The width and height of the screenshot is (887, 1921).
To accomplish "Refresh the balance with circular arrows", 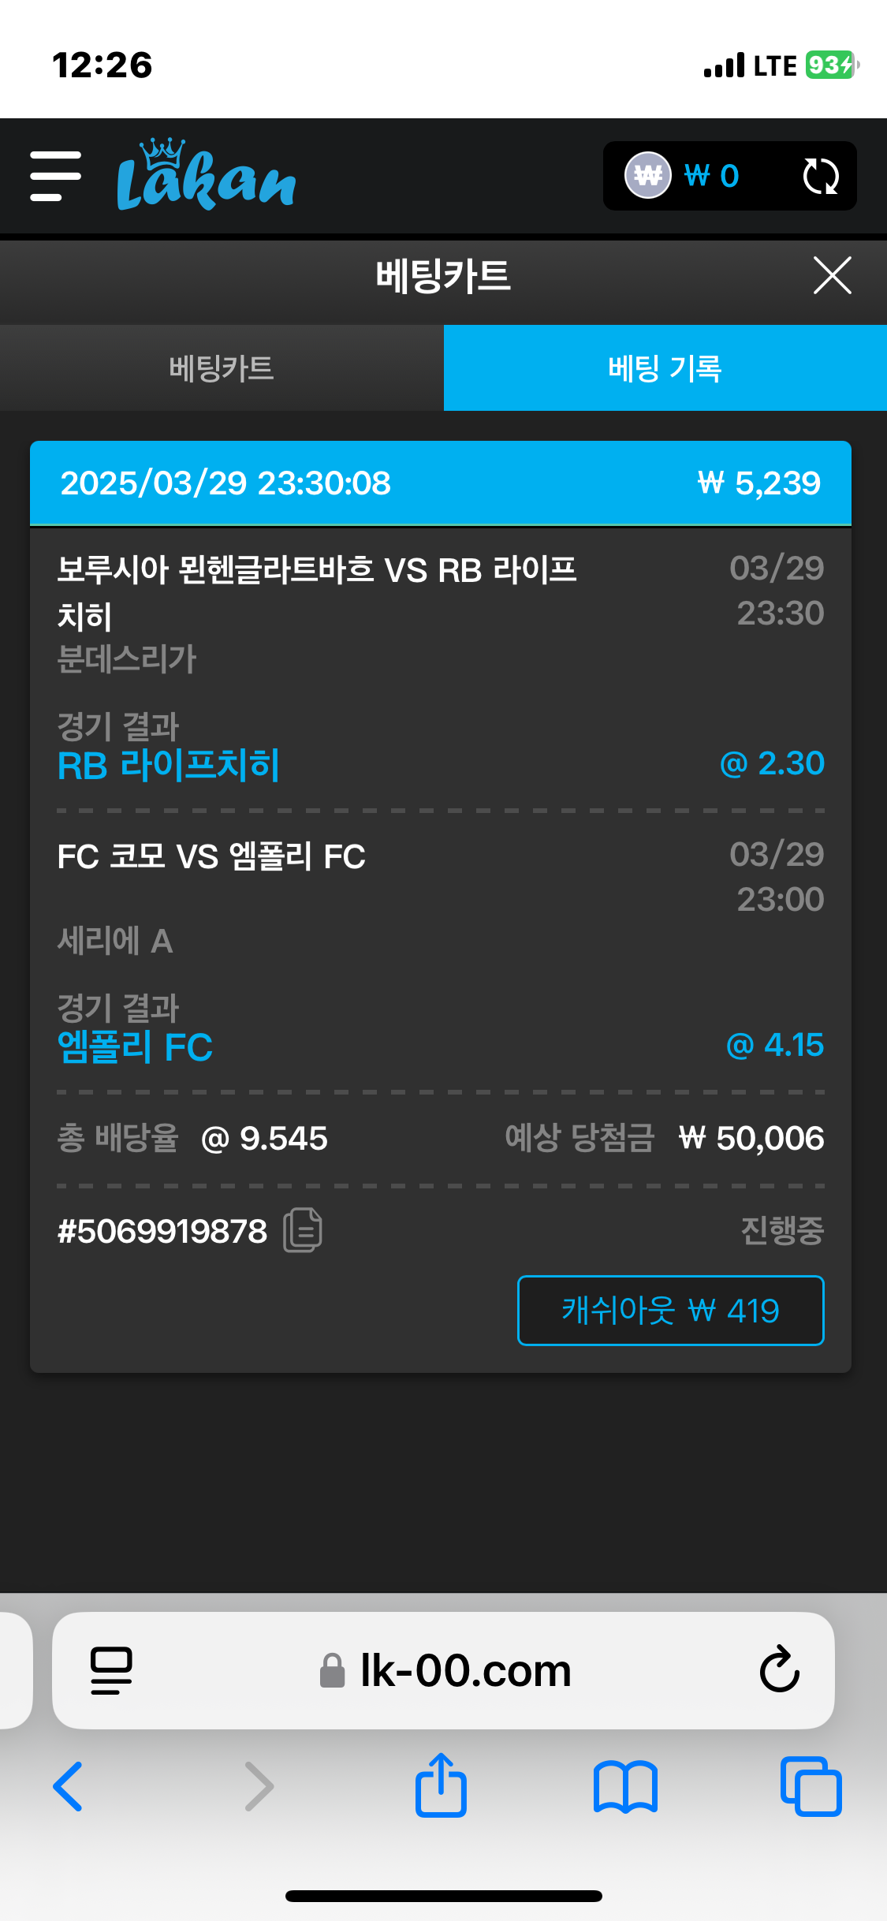I will 820,176.
